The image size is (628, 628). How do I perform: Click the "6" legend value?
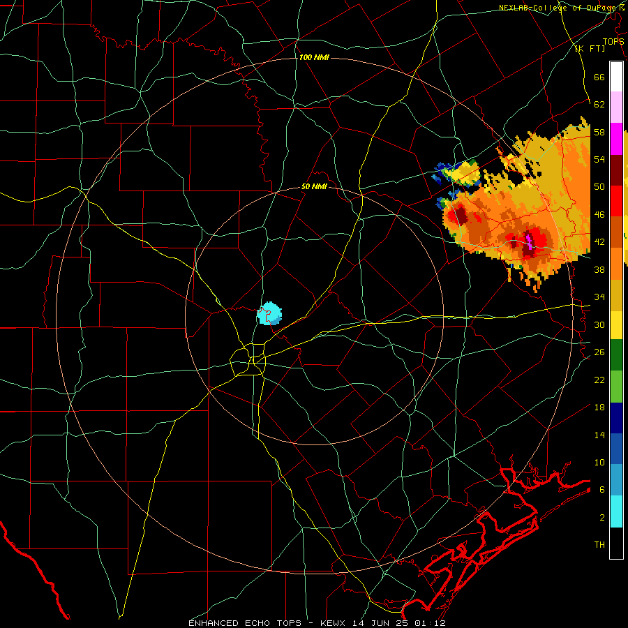click(602, 490)
